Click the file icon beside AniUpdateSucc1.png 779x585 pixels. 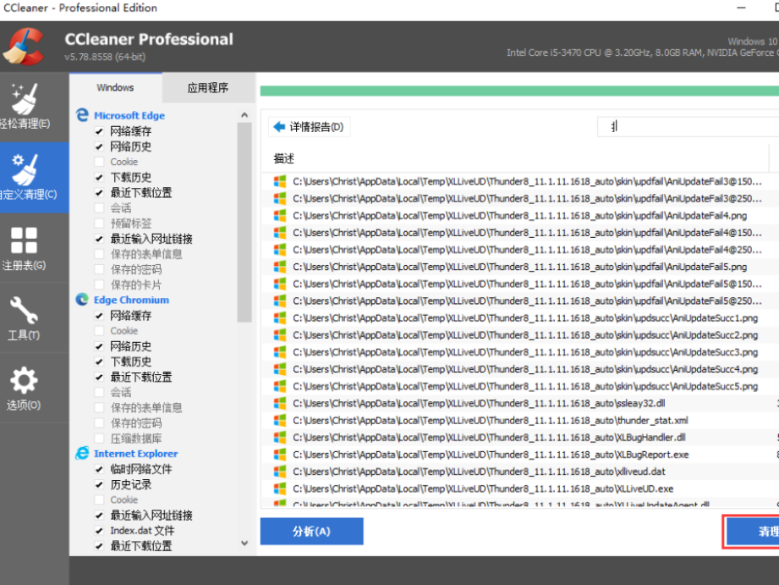pyautogui.click(x=280, y=317)
